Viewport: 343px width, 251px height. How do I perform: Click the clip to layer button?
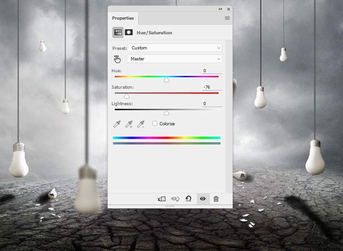point(161,199)
